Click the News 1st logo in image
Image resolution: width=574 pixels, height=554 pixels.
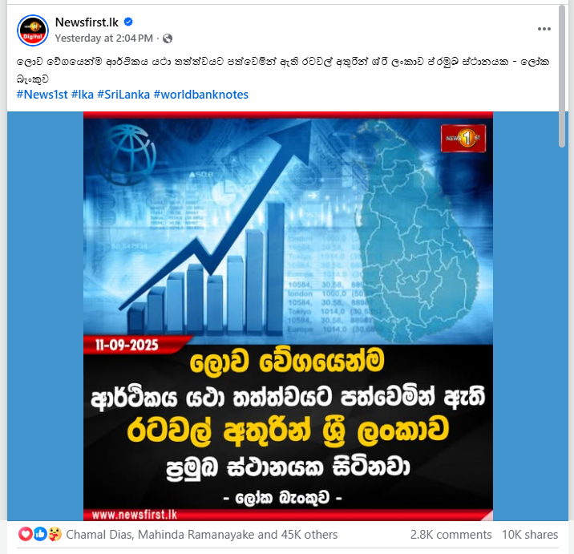click(463, 139)
